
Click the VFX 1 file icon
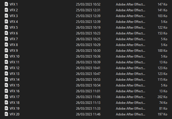6,4
